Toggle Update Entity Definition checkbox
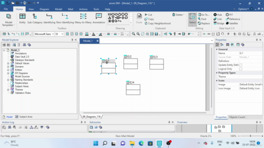264x148 pixels. point(241,65)
